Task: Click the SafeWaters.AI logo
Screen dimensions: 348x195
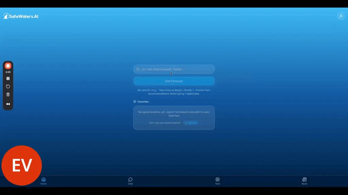Action: [x=21, y=16]
